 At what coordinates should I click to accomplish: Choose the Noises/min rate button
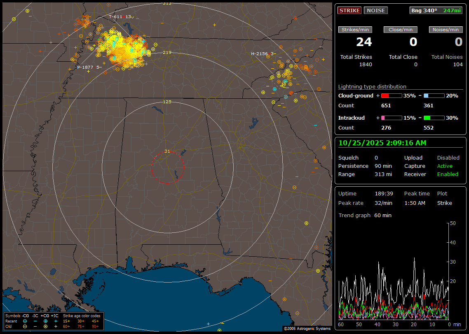(x=446, y=30)
